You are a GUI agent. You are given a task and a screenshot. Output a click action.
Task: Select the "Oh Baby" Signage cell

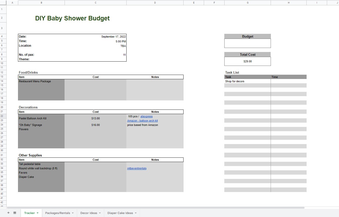[x=41, y=125]
